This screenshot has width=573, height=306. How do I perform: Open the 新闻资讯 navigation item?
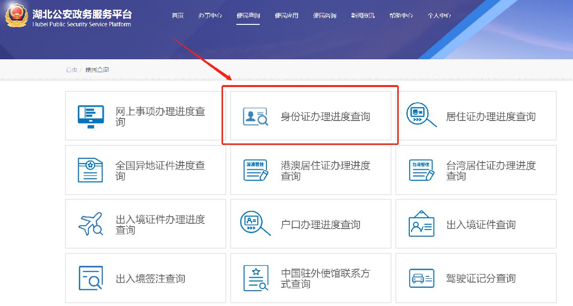click(x=363, y=15)
